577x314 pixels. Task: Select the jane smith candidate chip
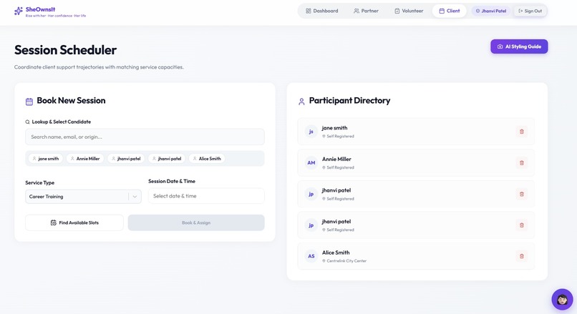[x=46, y=159]
